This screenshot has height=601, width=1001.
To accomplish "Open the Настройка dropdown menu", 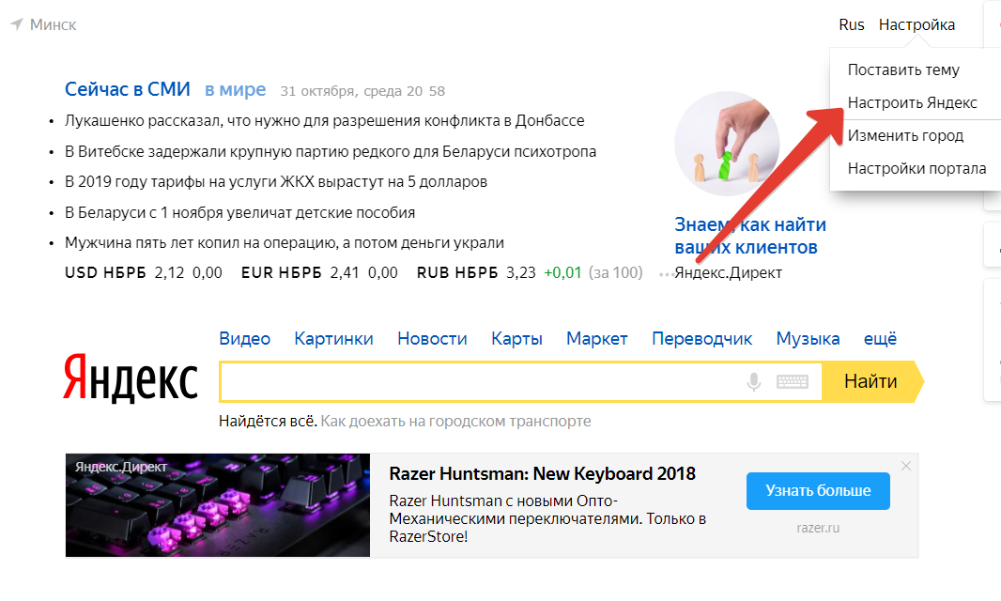I will 916,25.
